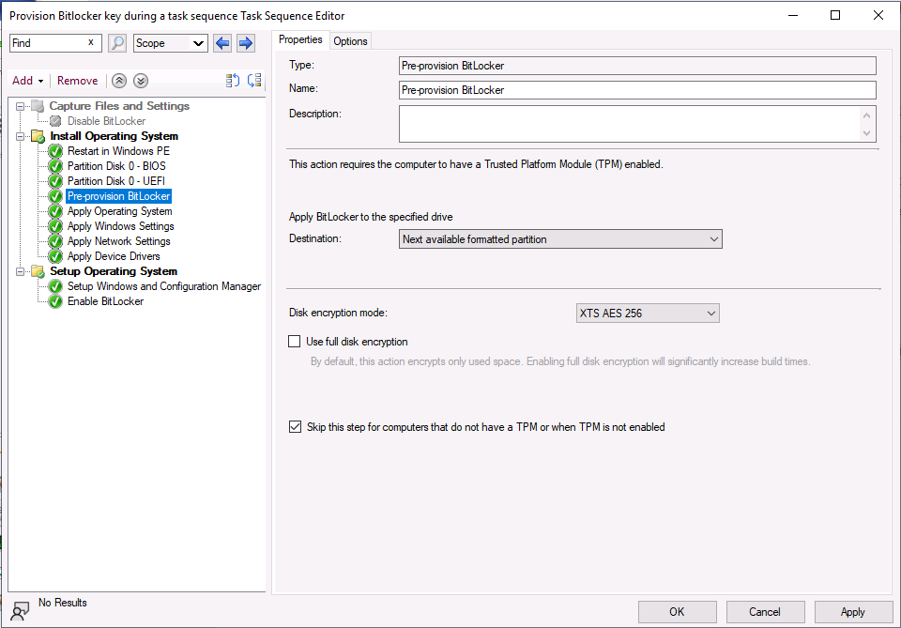This screenshot has width=901, height=628.
Task: Clear the Find box with the x
Action: 91,42
